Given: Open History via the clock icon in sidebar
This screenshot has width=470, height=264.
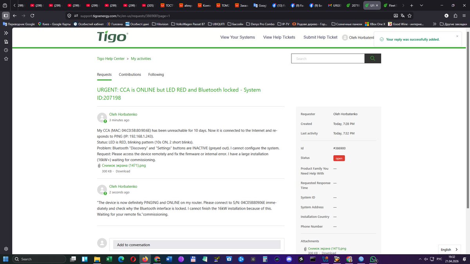Looking at the screenshot, I should (x=5, y=50).
